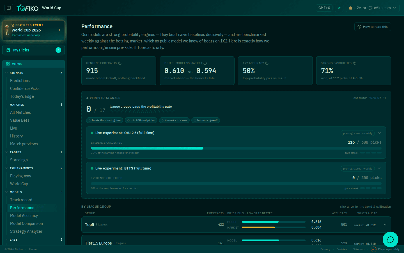Open Model Accuracy

(x=24, y=216)
